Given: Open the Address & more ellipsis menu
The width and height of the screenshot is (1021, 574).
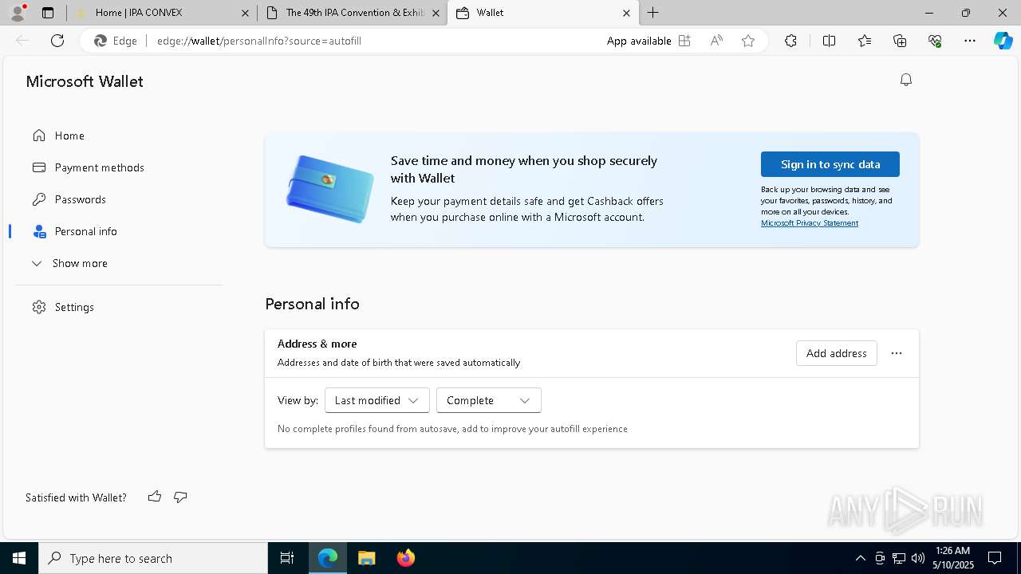Looking at the screenshot, I should [897, 353].
